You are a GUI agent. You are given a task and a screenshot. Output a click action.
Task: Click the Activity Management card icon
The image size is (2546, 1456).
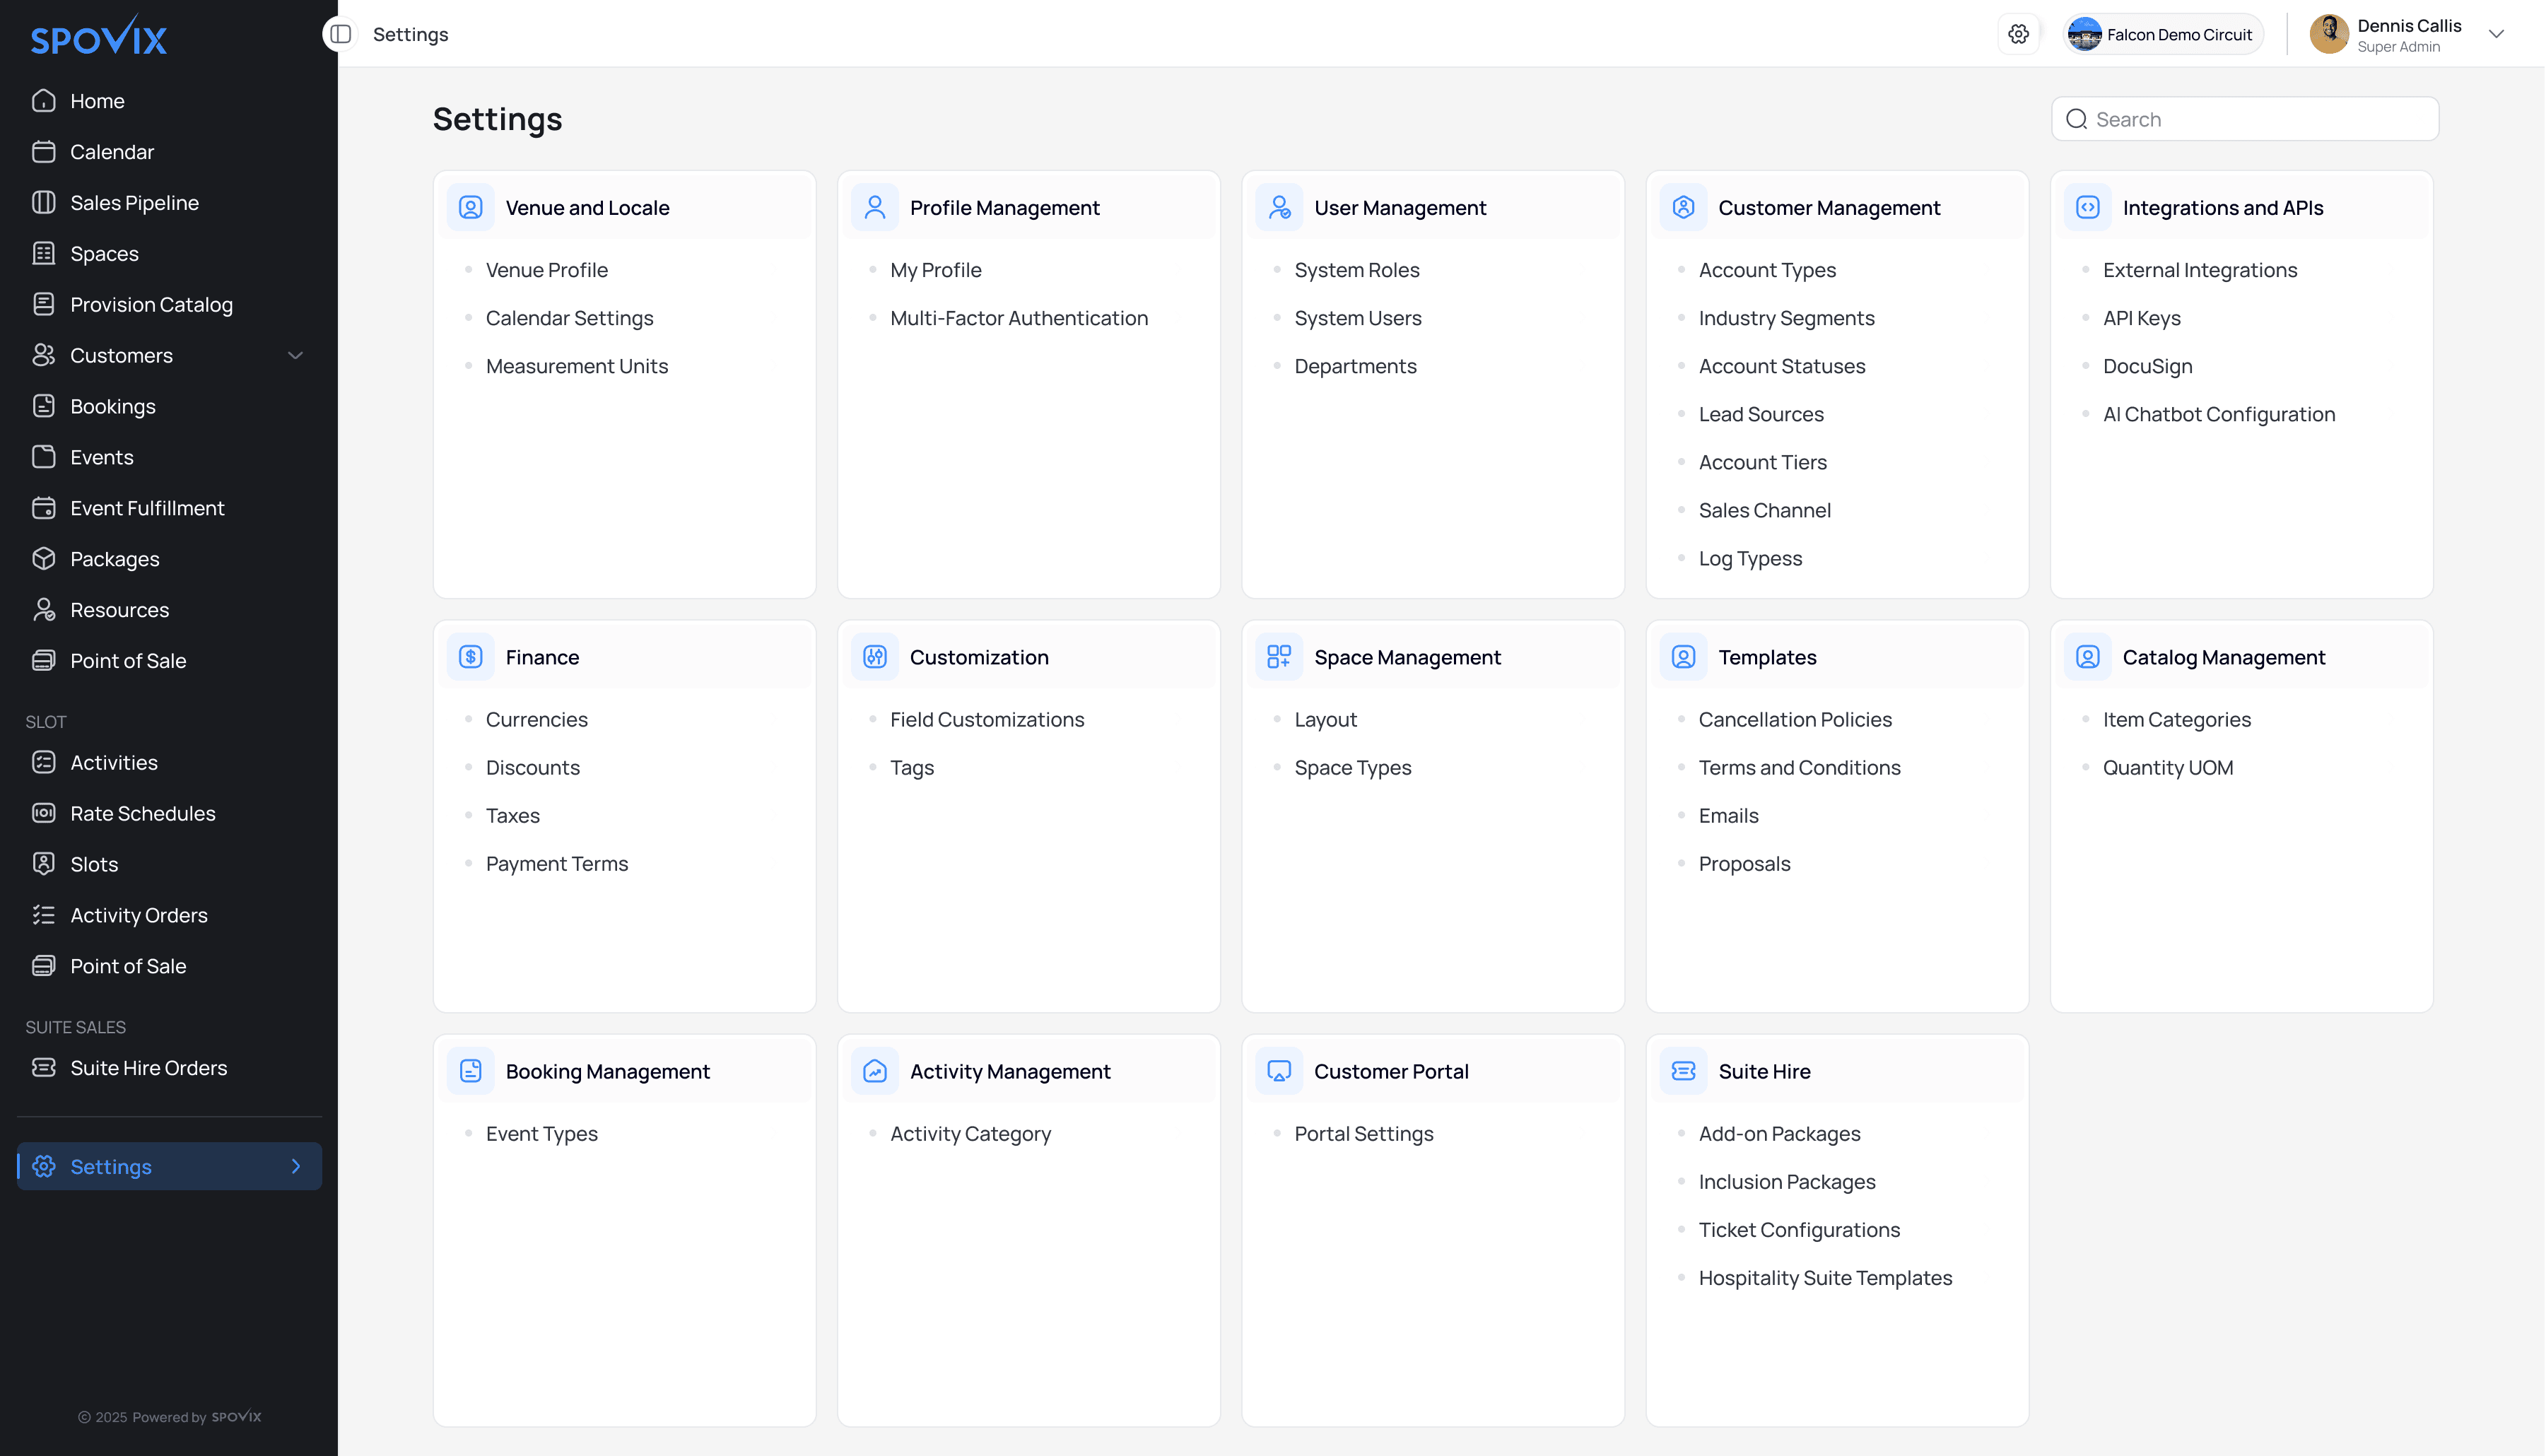click(x=874, y=1071)
